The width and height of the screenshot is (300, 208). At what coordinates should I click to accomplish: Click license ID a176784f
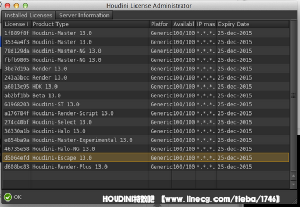17,113
